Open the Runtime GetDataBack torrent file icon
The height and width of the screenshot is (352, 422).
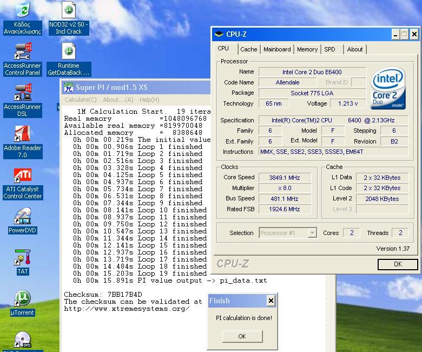coord(69,60)
